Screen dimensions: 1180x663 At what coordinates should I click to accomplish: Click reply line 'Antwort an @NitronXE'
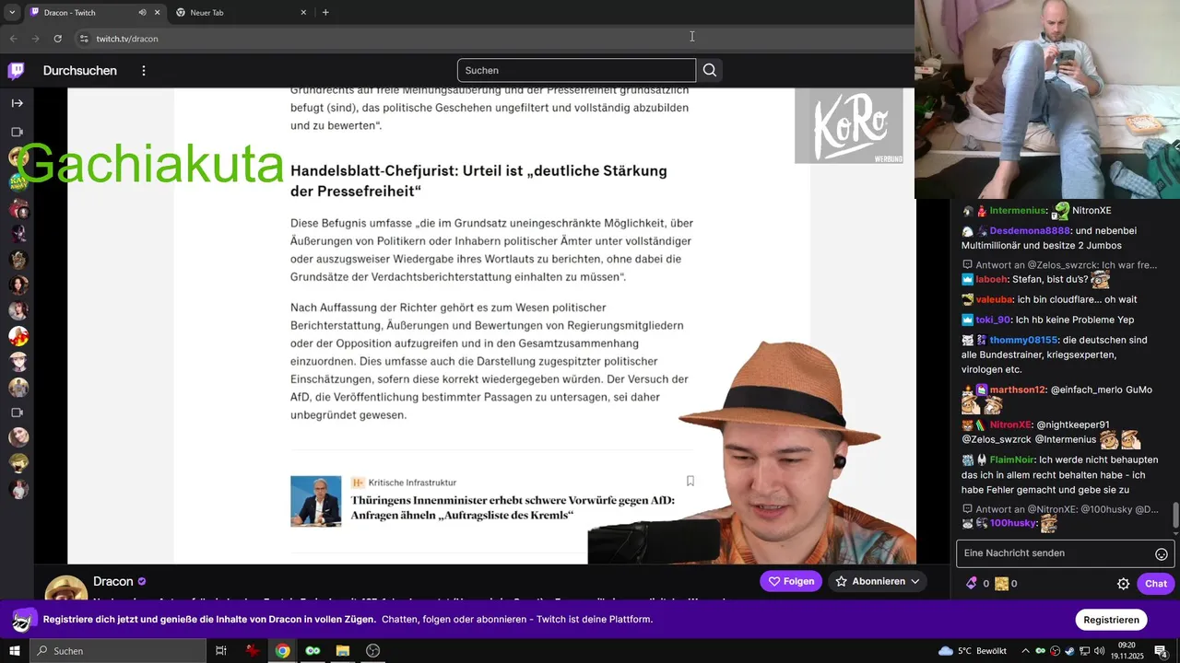(1060, 509)
